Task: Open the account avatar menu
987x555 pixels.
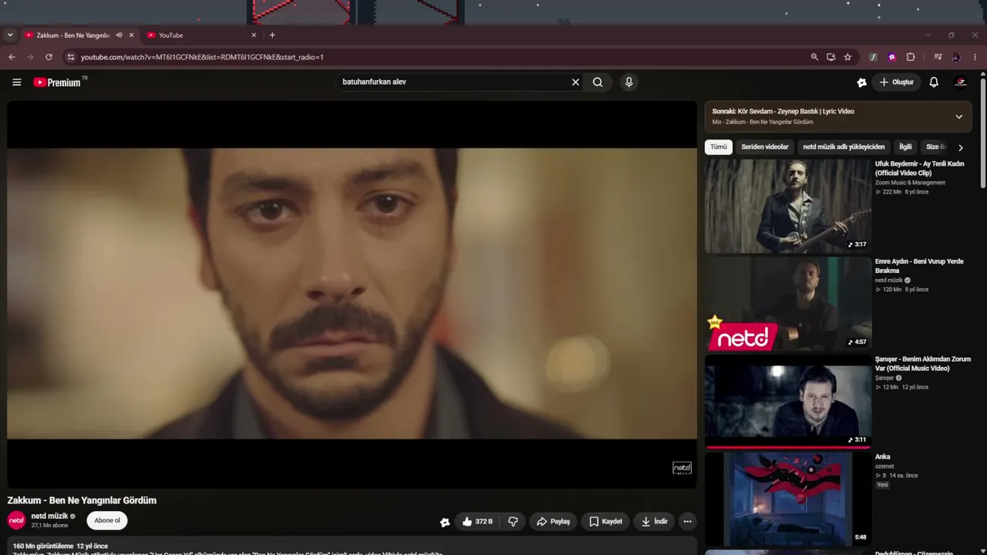Action: [x=961, y=82]
